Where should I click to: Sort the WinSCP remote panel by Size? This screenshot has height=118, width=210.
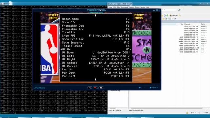coord(182,24)
